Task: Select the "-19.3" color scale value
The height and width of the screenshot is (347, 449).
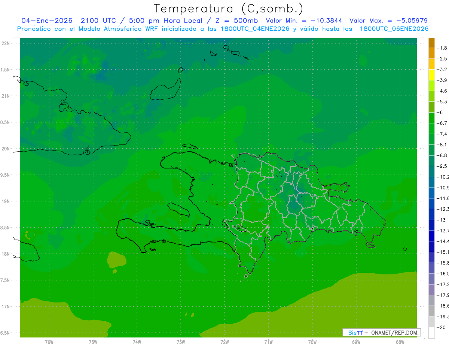Action: tap(443, 317)
